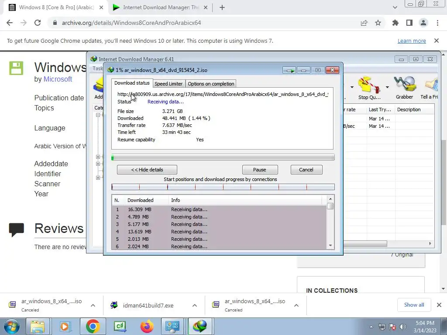Click the Downloaded column header

pyautogui.click(x=147, y=200)
